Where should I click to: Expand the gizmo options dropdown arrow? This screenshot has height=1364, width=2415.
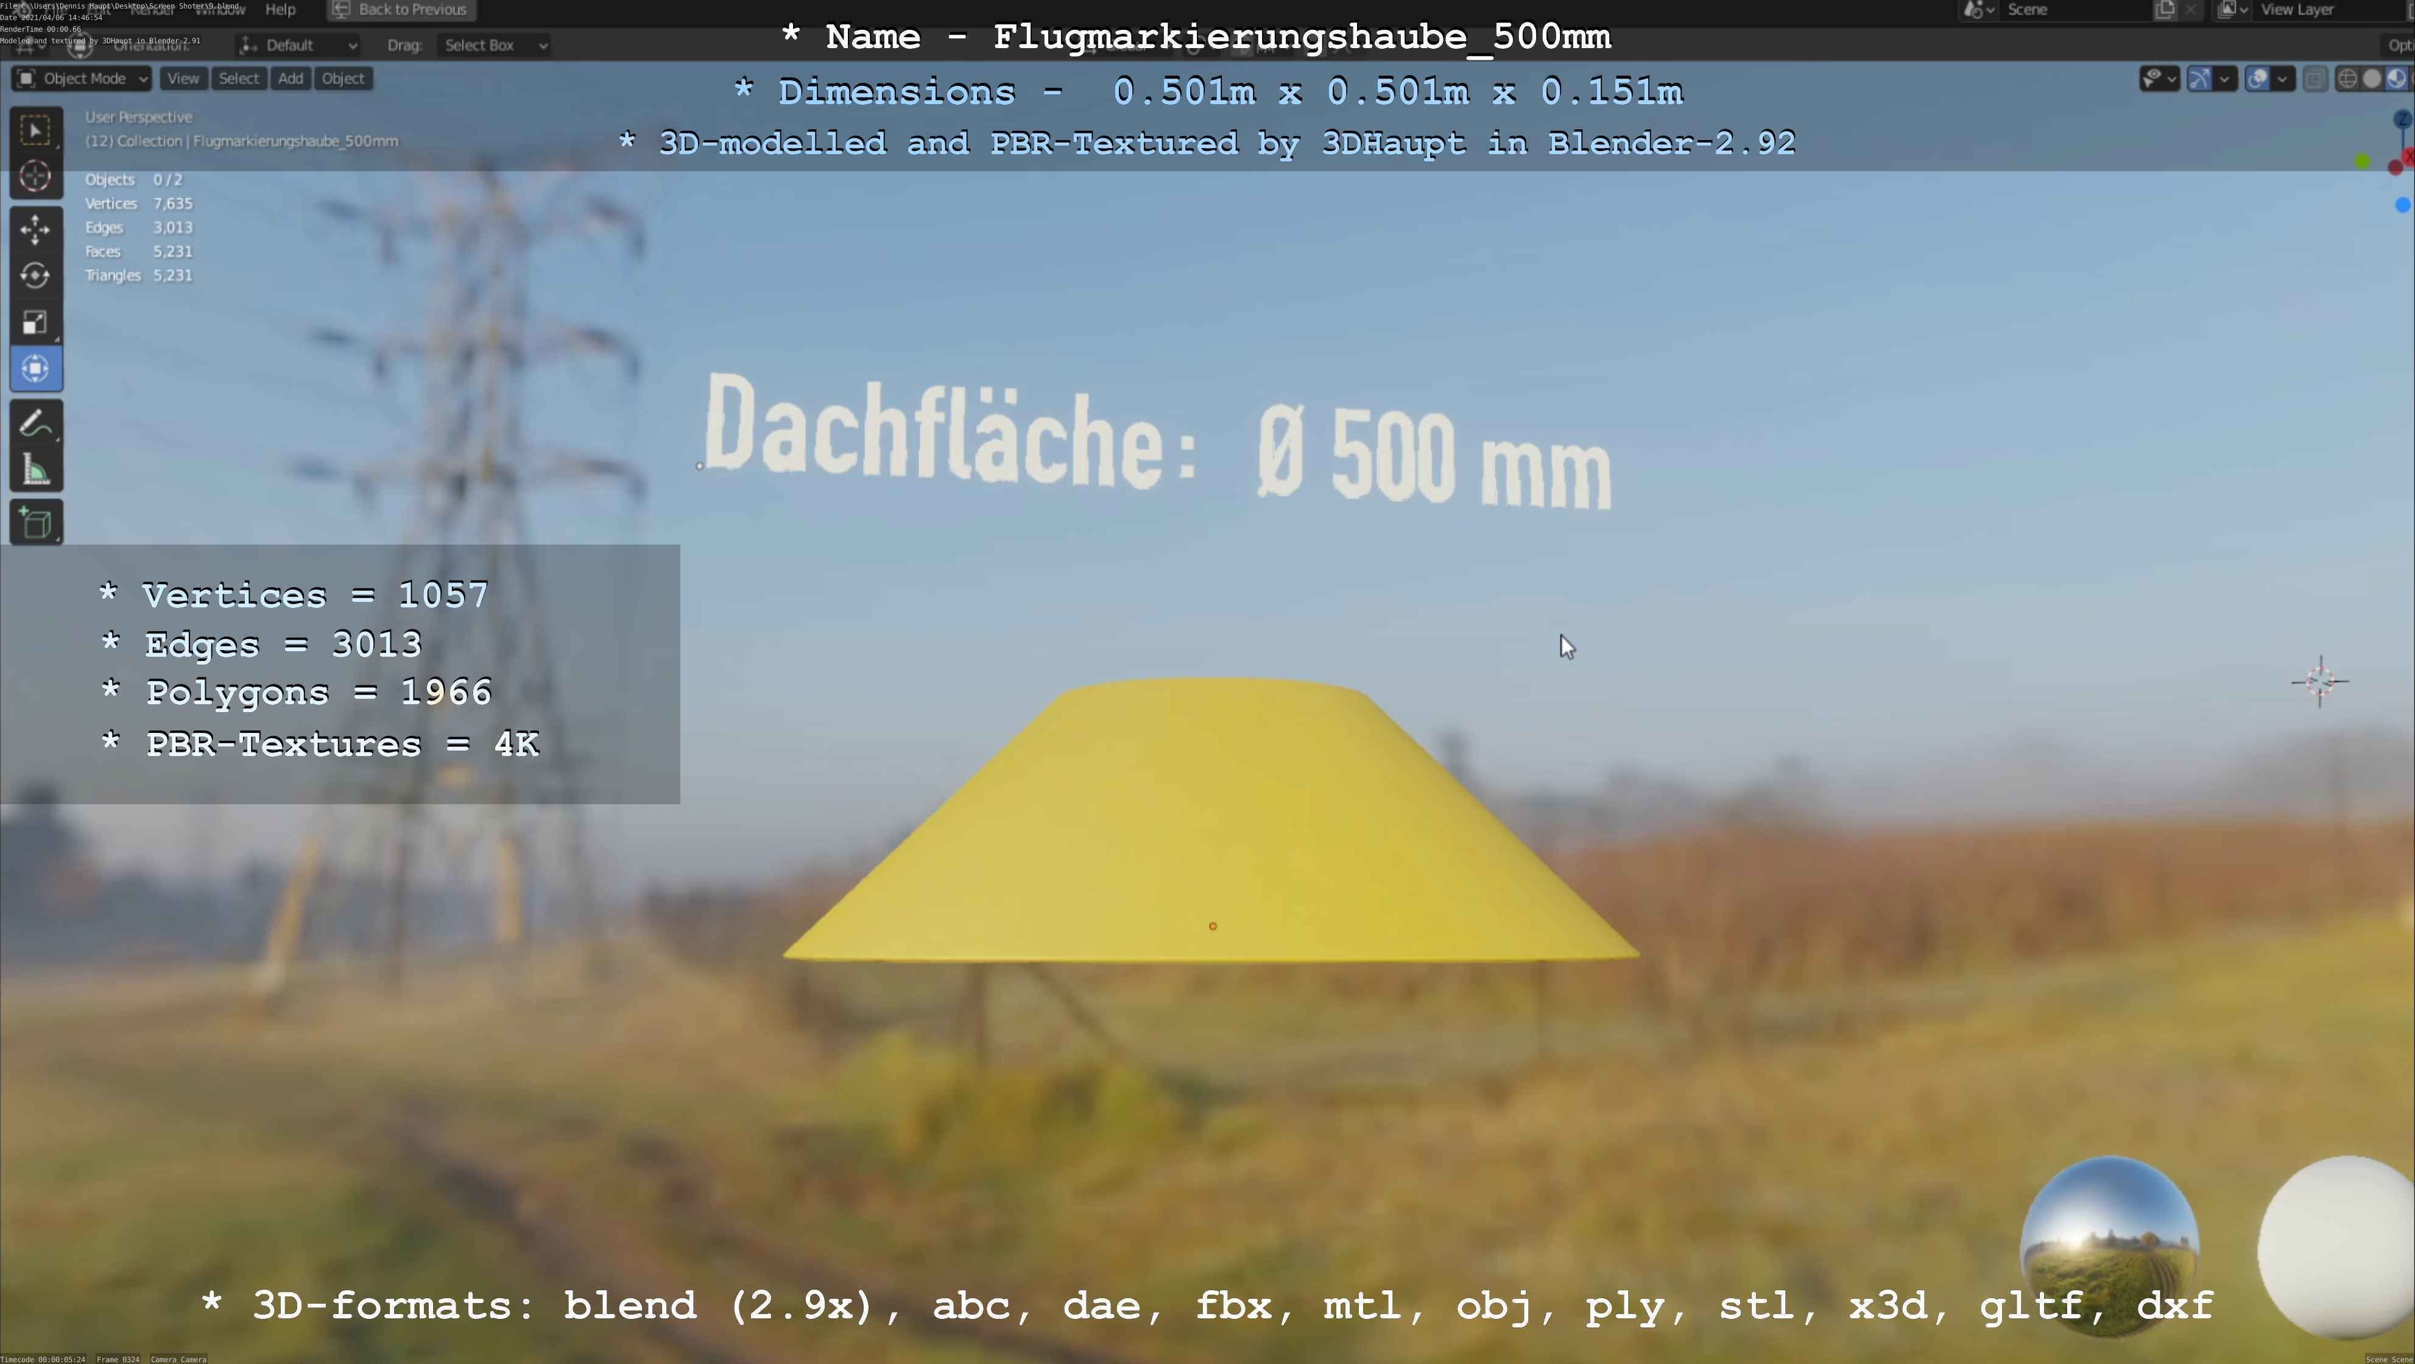click(2225, 79)
